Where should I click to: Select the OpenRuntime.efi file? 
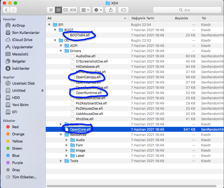(89, 93)
